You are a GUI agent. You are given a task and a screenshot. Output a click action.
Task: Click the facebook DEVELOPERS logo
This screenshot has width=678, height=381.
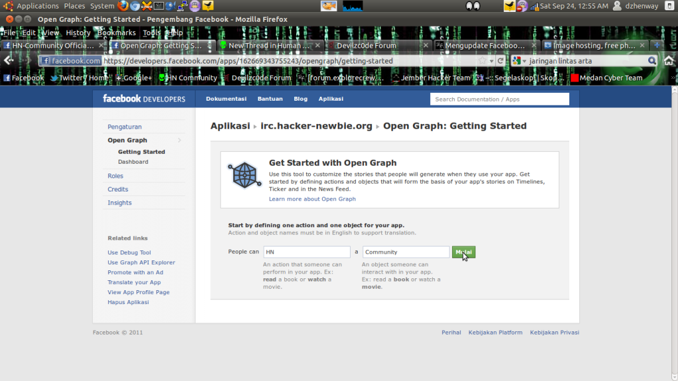click(144, 99)
